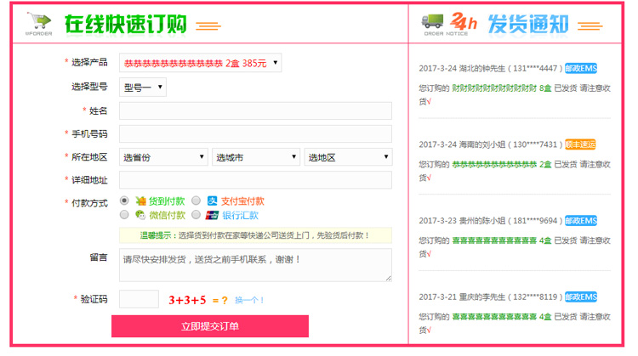Viewport: 638px width, 356px height.
Task: Click the 姓名 name input field
Action: click(255, 110)
